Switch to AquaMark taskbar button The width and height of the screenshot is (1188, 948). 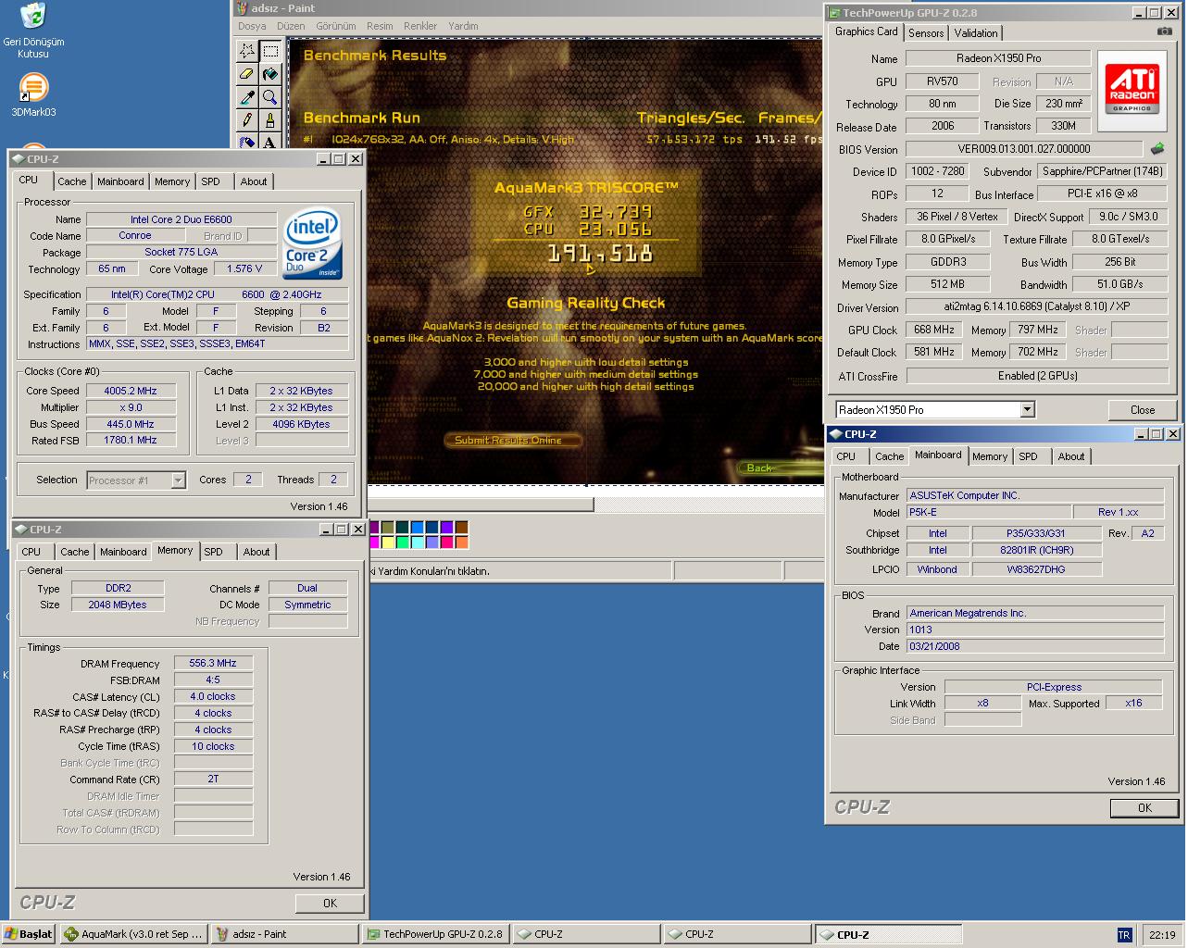[x=133, y=934]
